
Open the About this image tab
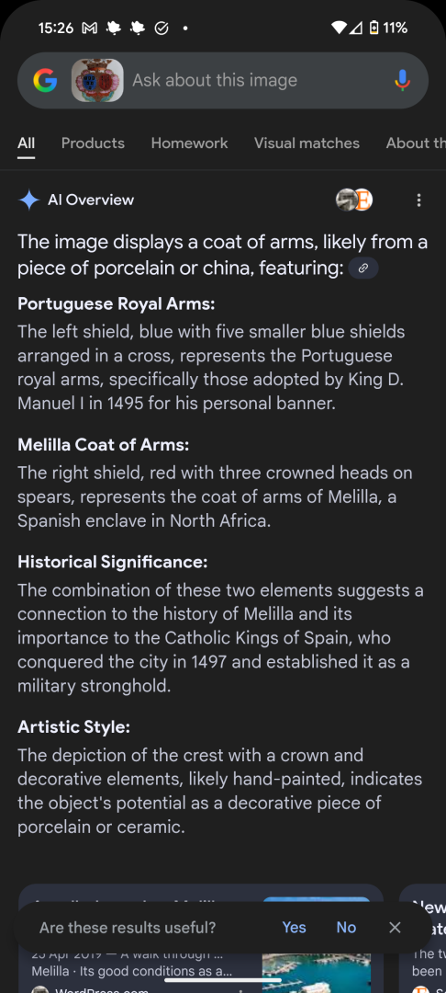(x=416, y=143)
